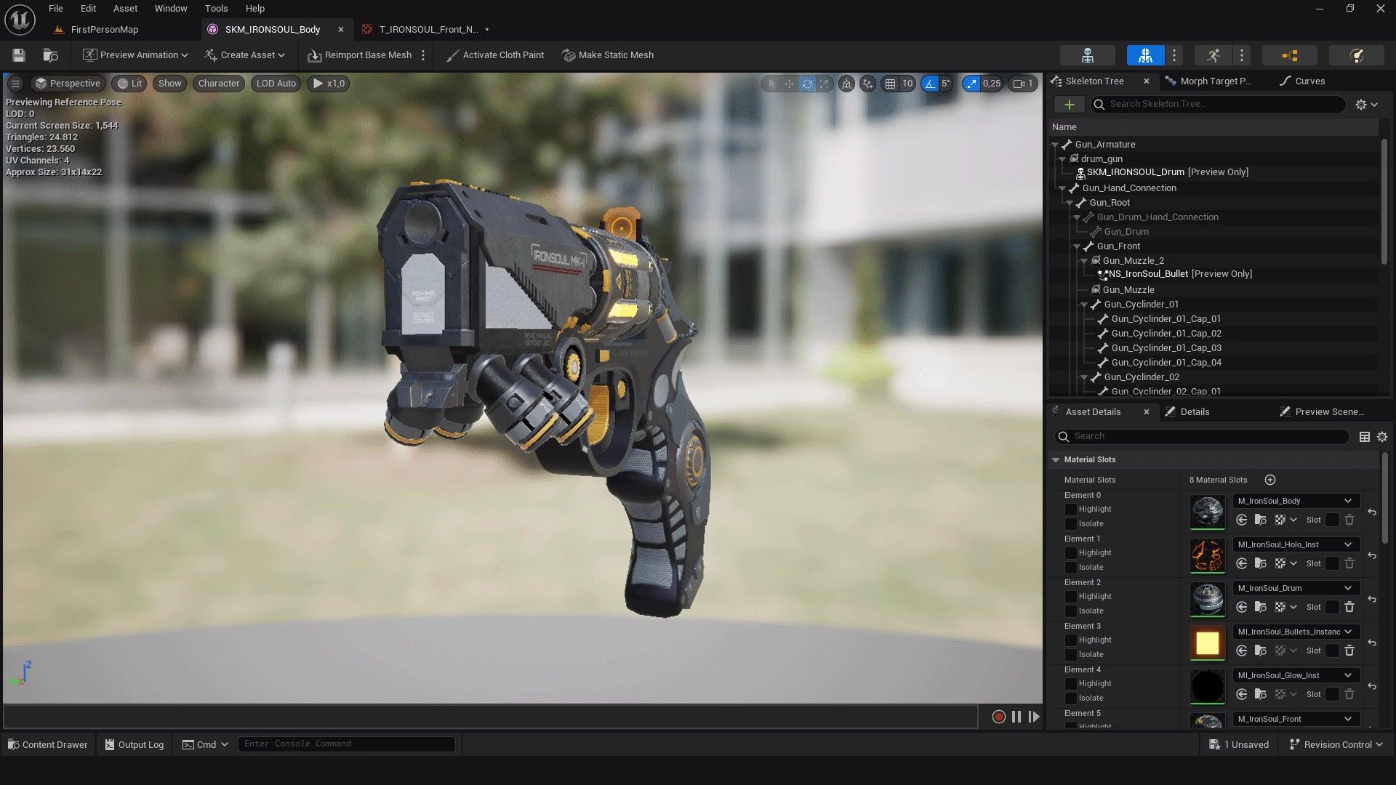Click the Make Static Mesh button
Image resolution: width=1396 pixels, height=785 pixels.
[x=608, y=55]
